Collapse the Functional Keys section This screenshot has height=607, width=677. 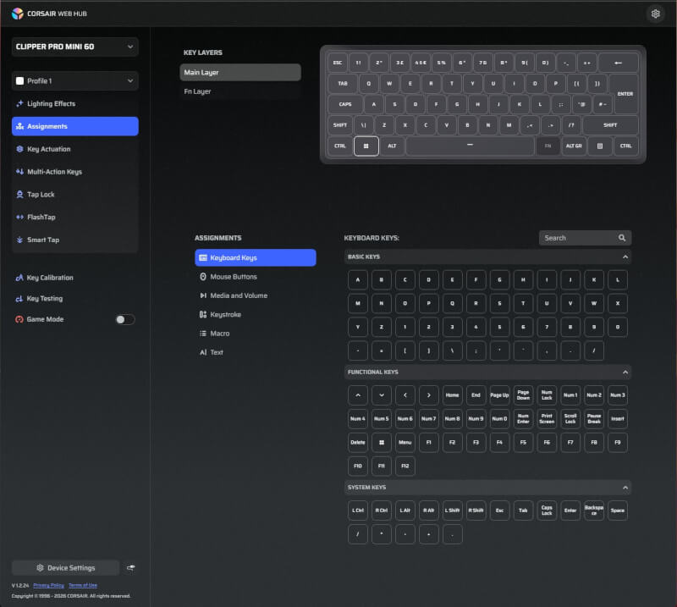625,372
